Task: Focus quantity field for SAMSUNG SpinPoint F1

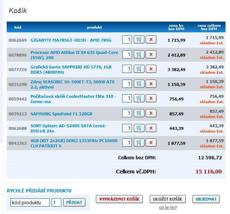Action: coord(127,113)
